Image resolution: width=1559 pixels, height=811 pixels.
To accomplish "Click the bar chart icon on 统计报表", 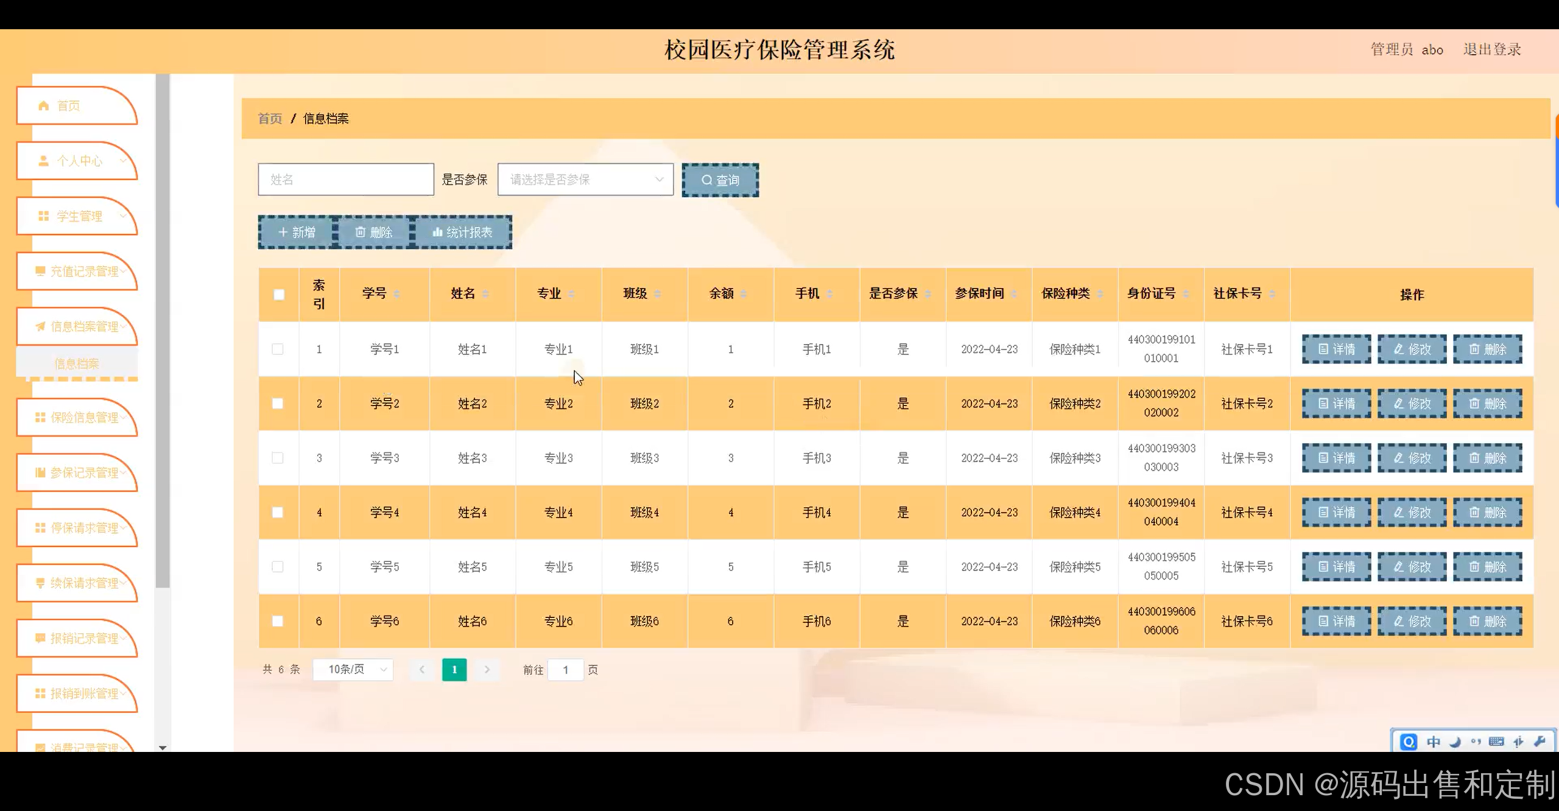I will (437, 232).
